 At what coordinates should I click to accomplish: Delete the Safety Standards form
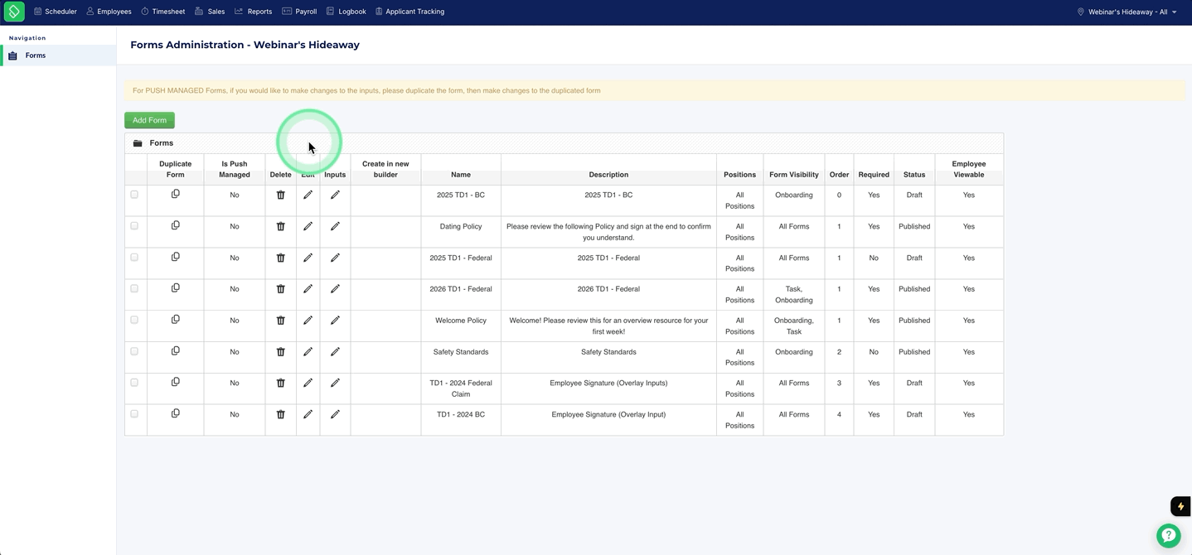click(x=280, y=352)
